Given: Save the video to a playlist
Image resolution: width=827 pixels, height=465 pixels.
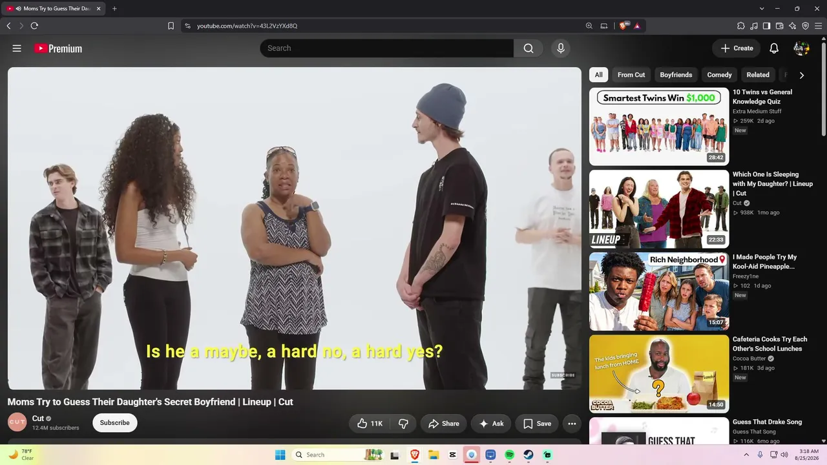Looking at the screenshot, I should coord(537,424).
